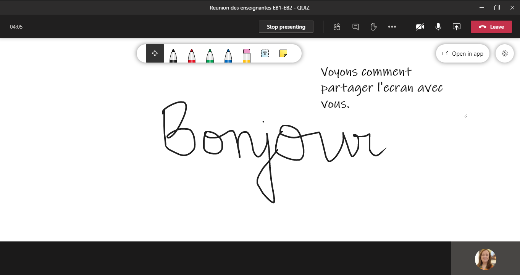
Task: Pick the black pen
Action: tap(173, 55)
